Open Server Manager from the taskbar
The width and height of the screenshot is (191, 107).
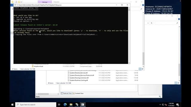pyautogui.click(x=77, y=105)
